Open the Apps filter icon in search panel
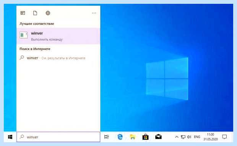Screen dimensions: 237x146 [23, 13]
